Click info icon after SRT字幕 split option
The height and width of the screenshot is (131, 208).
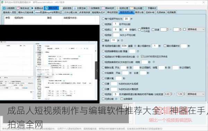pos(138,57)
